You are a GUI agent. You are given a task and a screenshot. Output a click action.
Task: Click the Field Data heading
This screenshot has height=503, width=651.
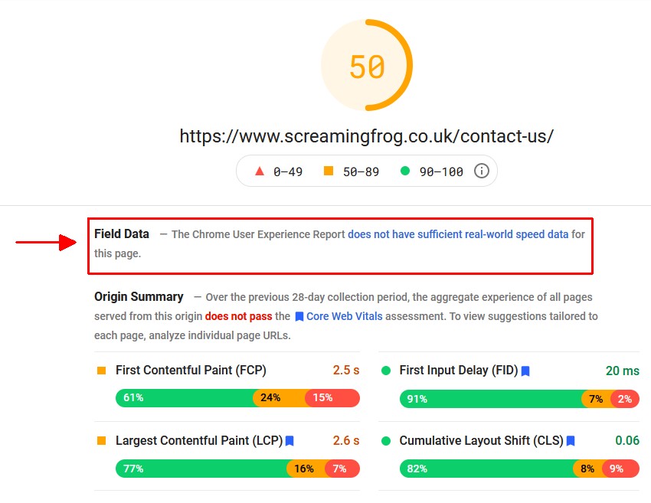122,234
